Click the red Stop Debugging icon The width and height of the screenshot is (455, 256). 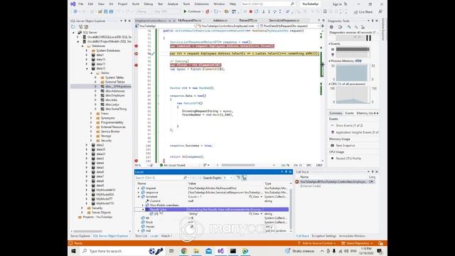(251, 11)
